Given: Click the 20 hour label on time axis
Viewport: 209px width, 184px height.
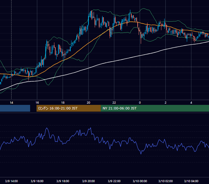Looking at the screenshot, I should pyautogui.click(x=89, y=103).
